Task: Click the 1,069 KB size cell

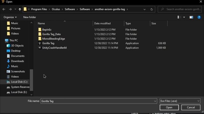Action: (x=161, y=48)
